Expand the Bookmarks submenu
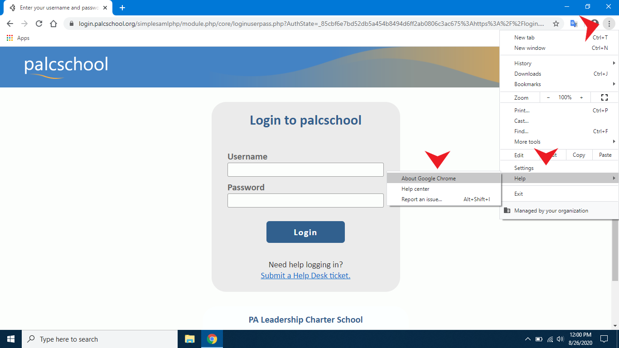The width and height of the screenshot is (619, 348). 559,84
